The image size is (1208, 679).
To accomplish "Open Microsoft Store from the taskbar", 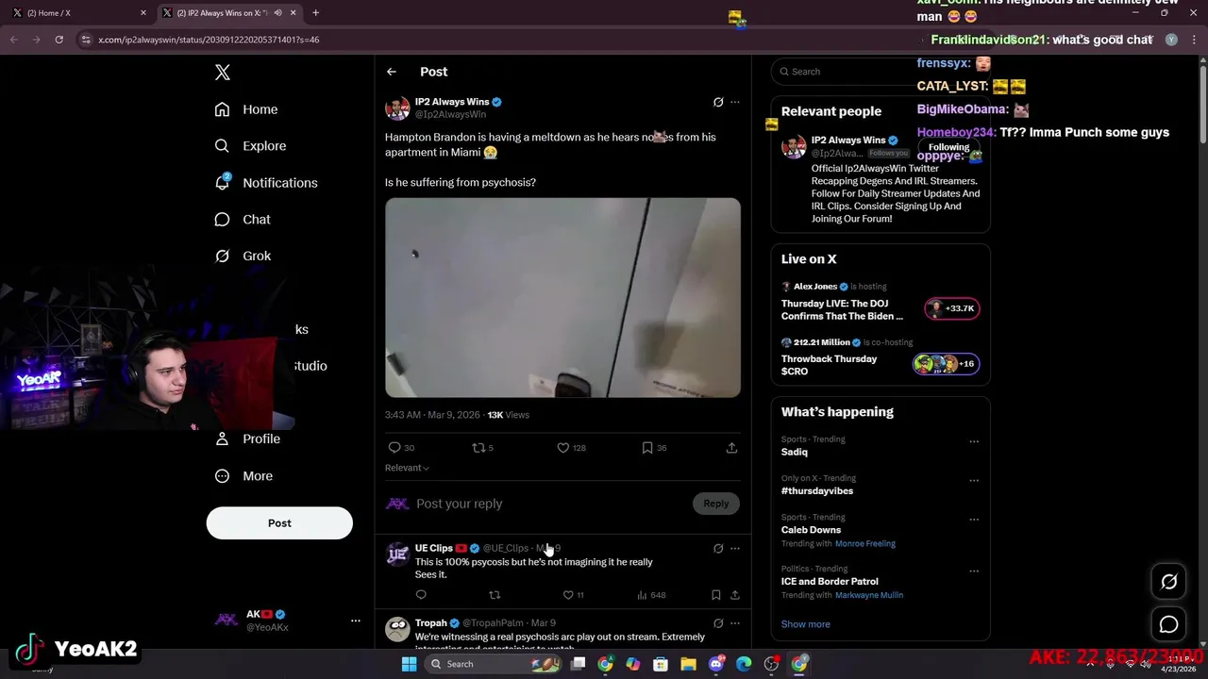I will pos(661,664).
